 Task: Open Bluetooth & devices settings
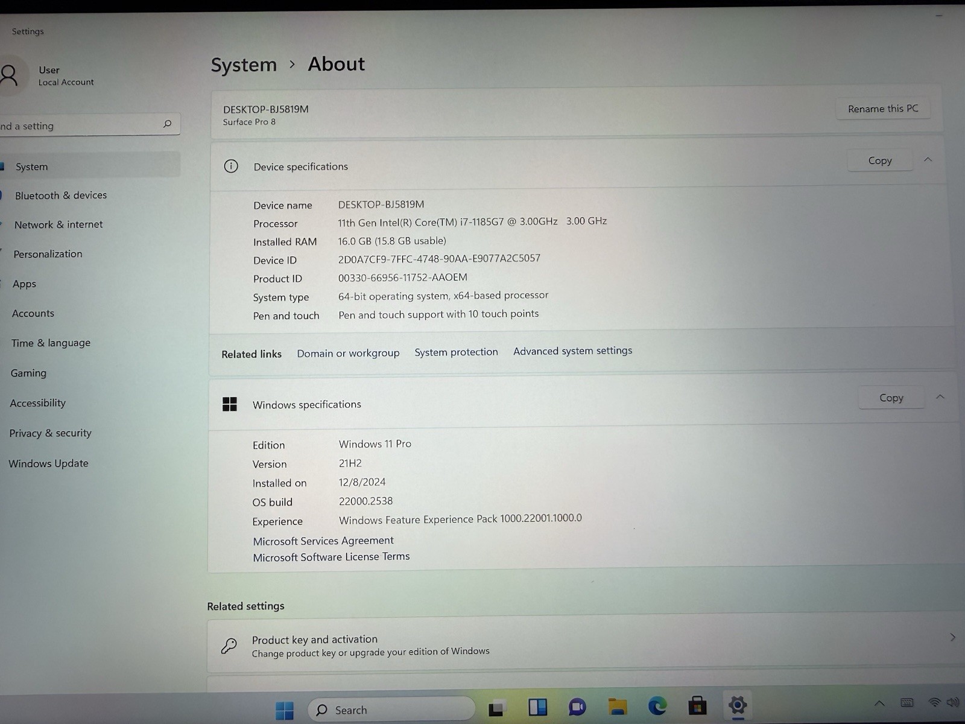pos(61,195)
